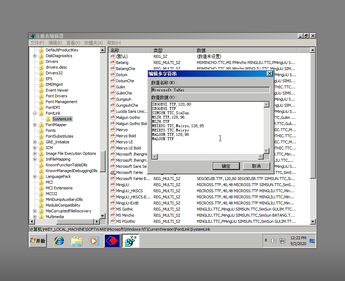This screenshot has width=345, height=281.
Task: Click the Fonts folder icon
Action: (41, 130)
